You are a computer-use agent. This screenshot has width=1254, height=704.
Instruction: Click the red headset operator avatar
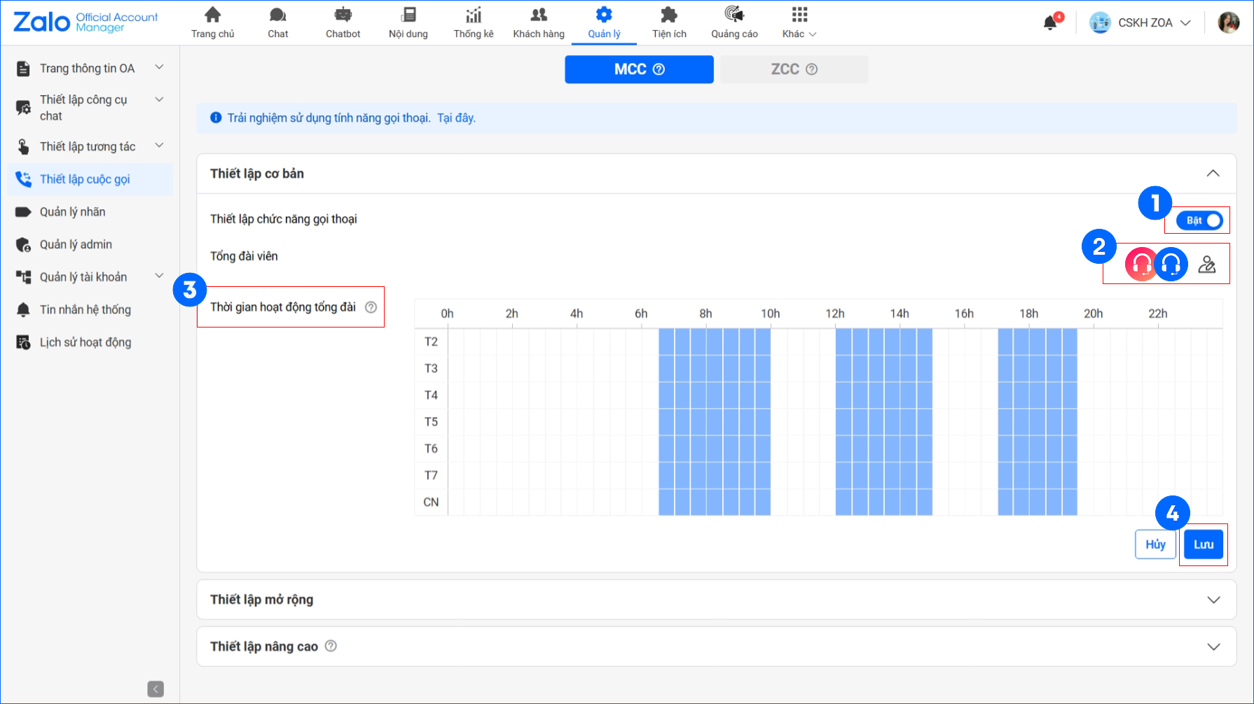[1141, 264]
